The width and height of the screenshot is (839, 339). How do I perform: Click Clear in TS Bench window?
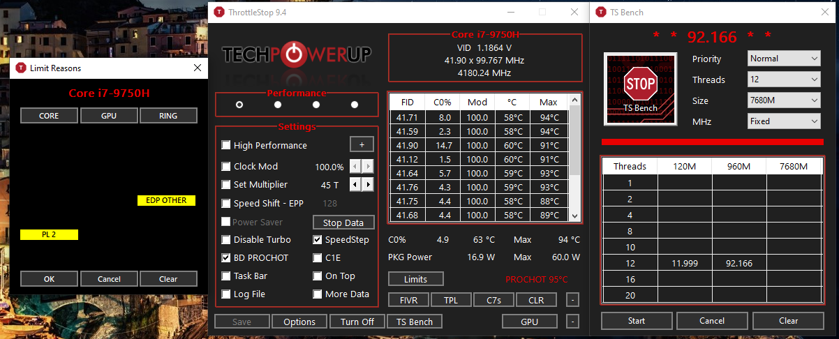[789, 321]
